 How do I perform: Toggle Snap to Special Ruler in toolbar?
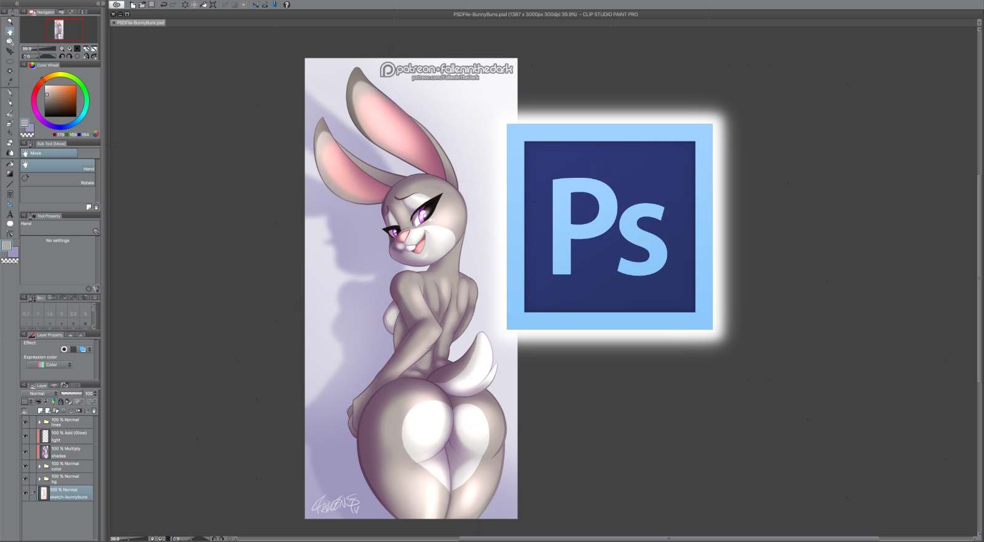[264, 5]
